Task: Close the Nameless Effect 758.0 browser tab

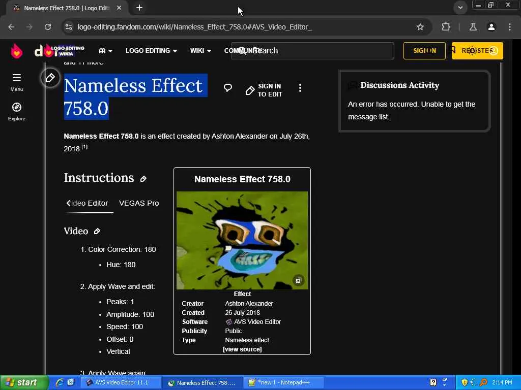Action: pos(119,8)
